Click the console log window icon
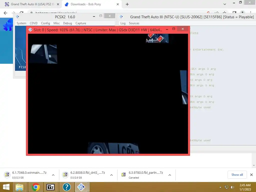This screenshot has height=192, width=256. point(121,17)
